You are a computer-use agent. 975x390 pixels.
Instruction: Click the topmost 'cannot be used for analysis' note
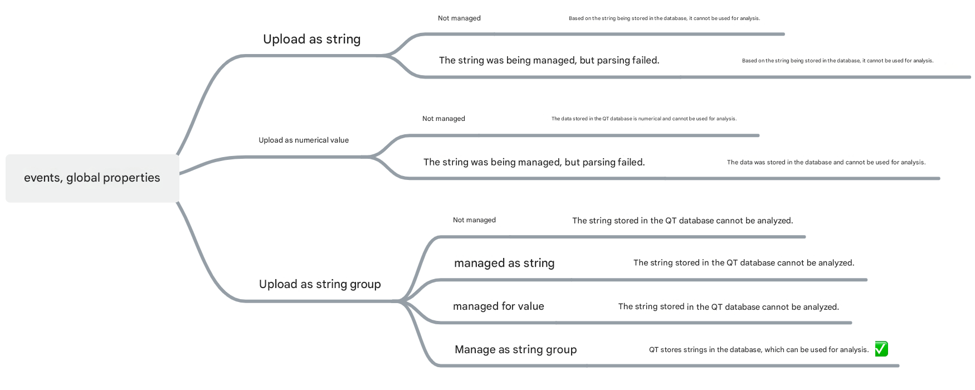point(664,18)
